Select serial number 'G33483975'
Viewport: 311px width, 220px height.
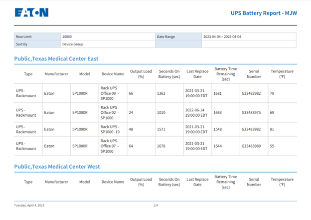point(251,113)
